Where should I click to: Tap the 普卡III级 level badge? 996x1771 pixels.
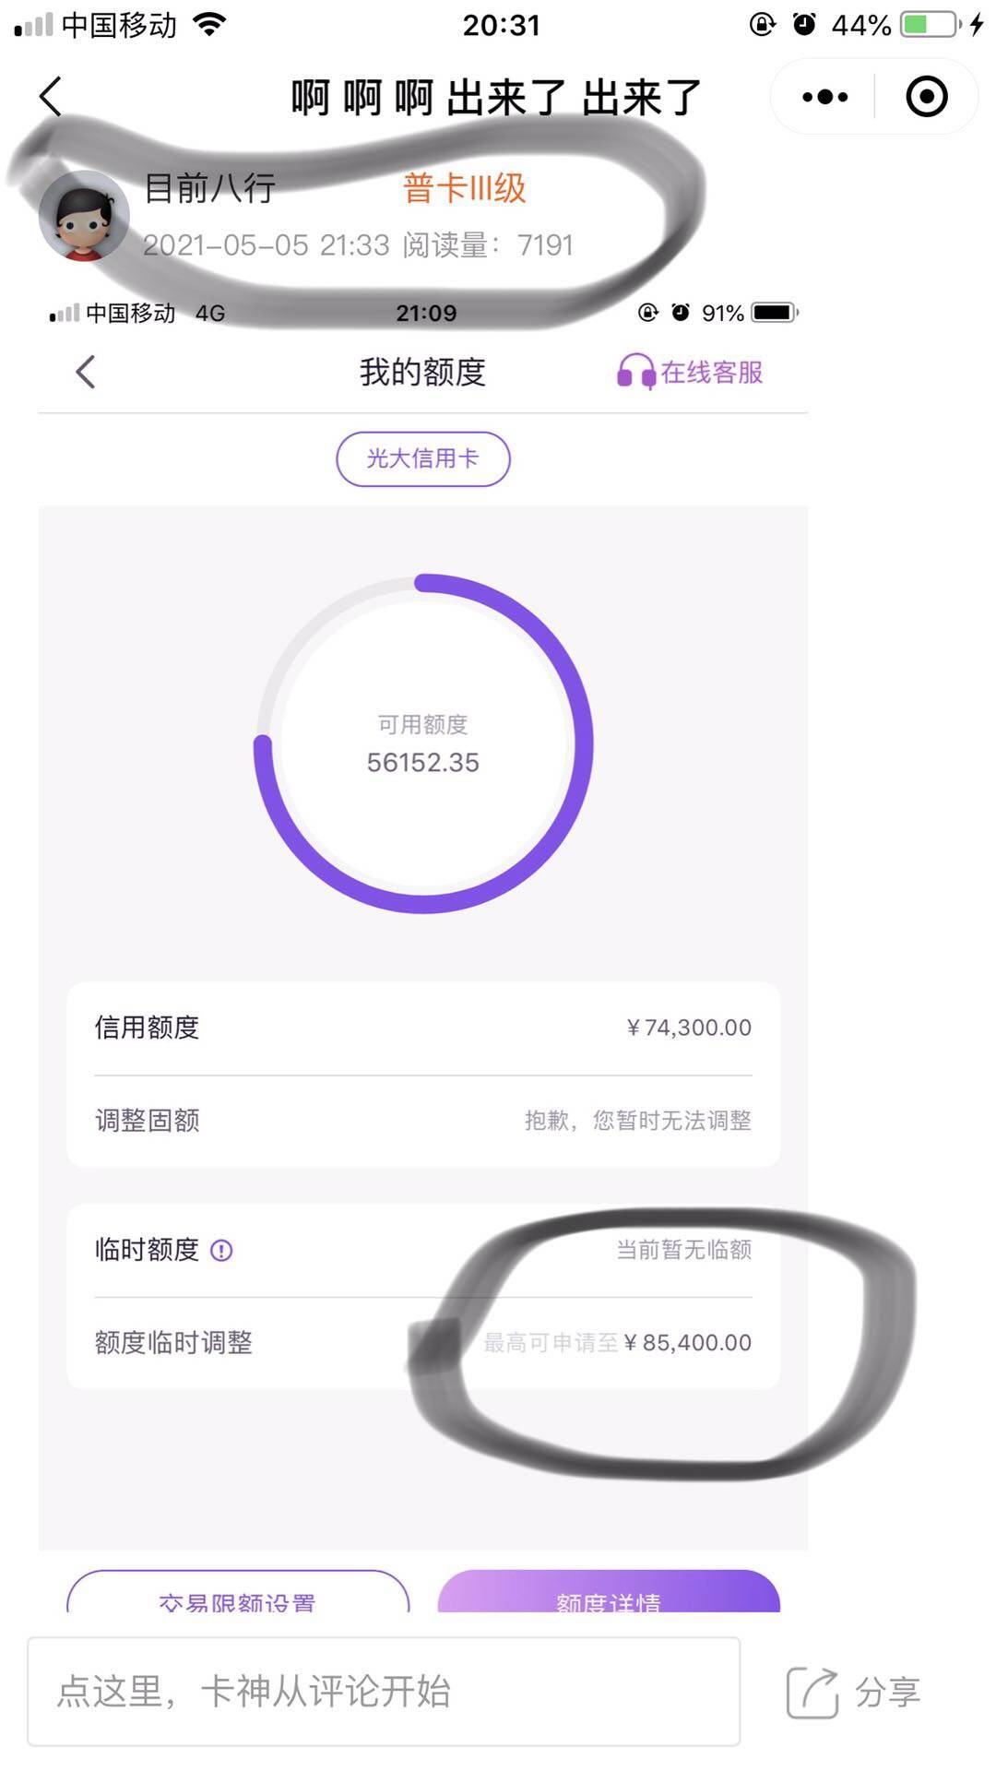(464, 188)
